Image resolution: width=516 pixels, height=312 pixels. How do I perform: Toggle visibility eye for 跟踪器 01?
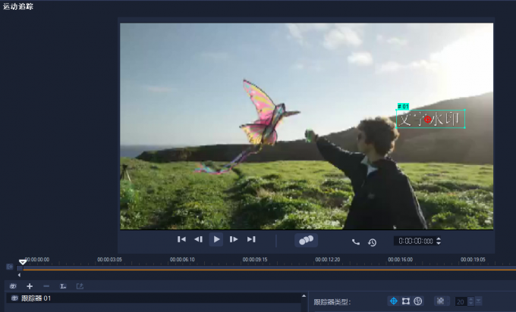click(14, 298)
